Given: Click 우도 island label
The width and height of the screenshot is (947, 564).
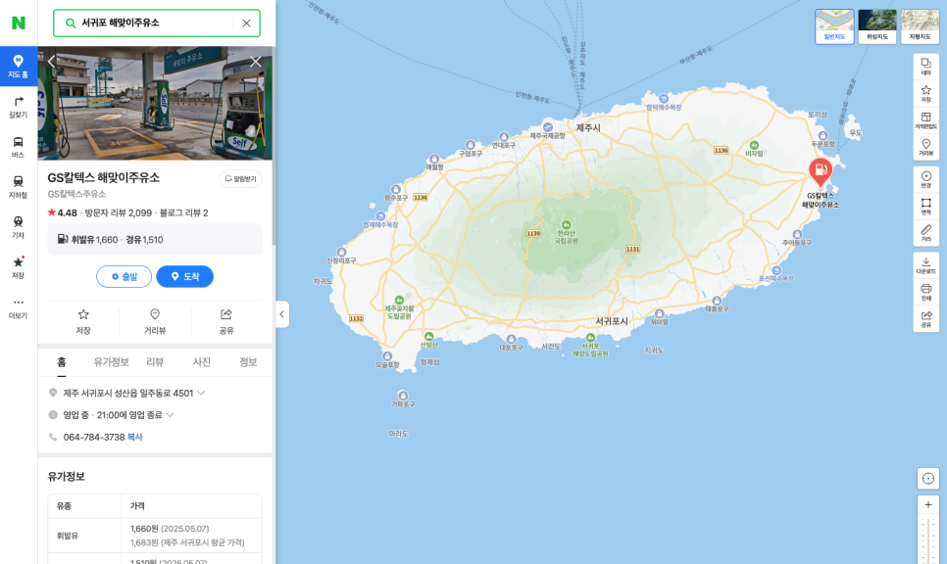Looking at the screenshot, I should point(856,133).
